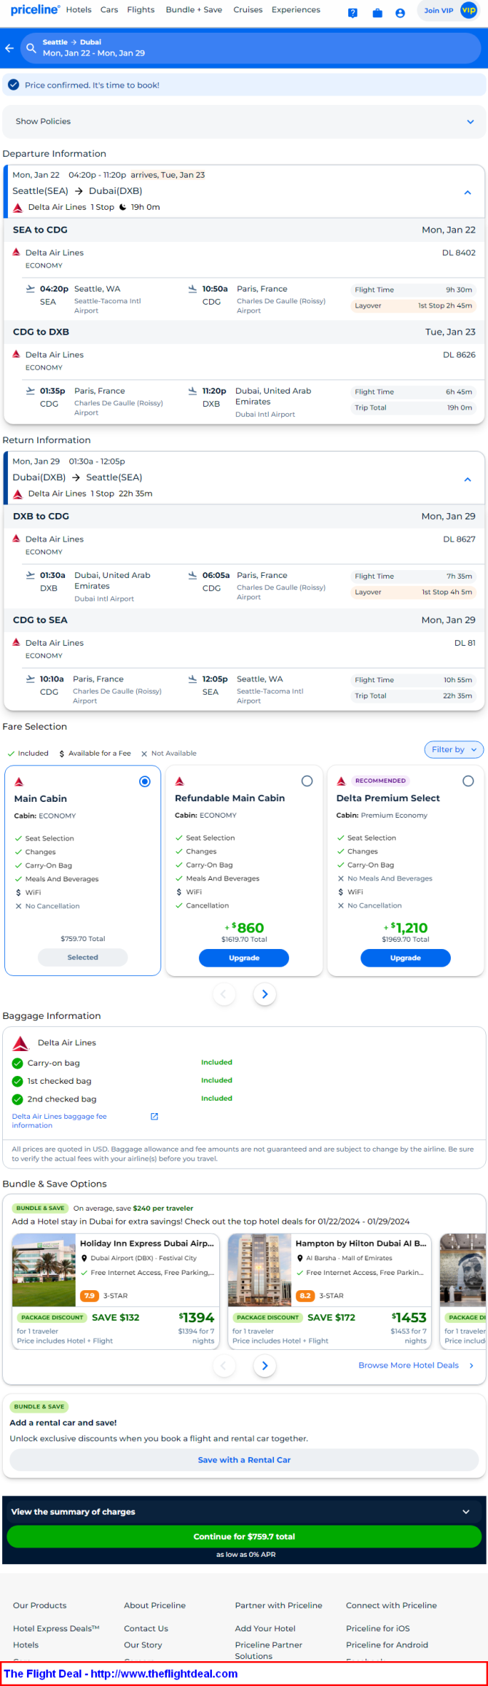Collapse departure flight details chevron

(468, 192)
